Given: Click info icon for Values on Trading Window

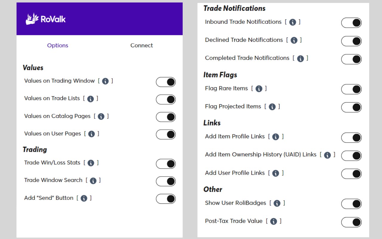Looking at the screenshot, I should pyautogui.click(x=105, y=81).
